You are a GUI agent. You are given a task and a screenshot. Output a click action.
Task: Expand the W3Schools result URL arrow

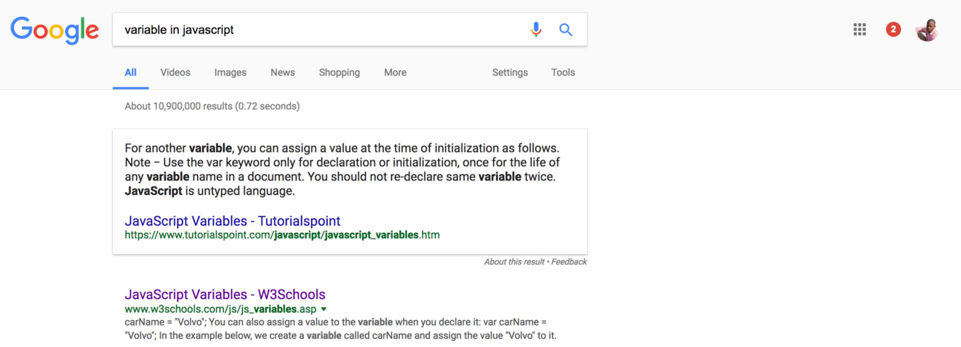pyautogui.click(x=324, y=309)
